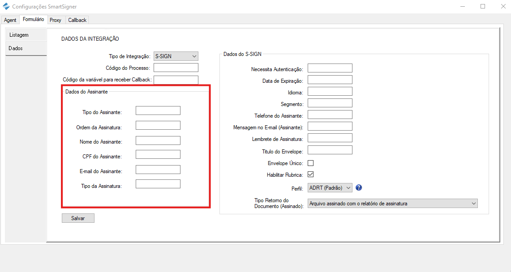The height and width of the screenshot is (272, 511).
Task: Maximize the SmartSigner configuration window
Action: (x=483, y=7)
